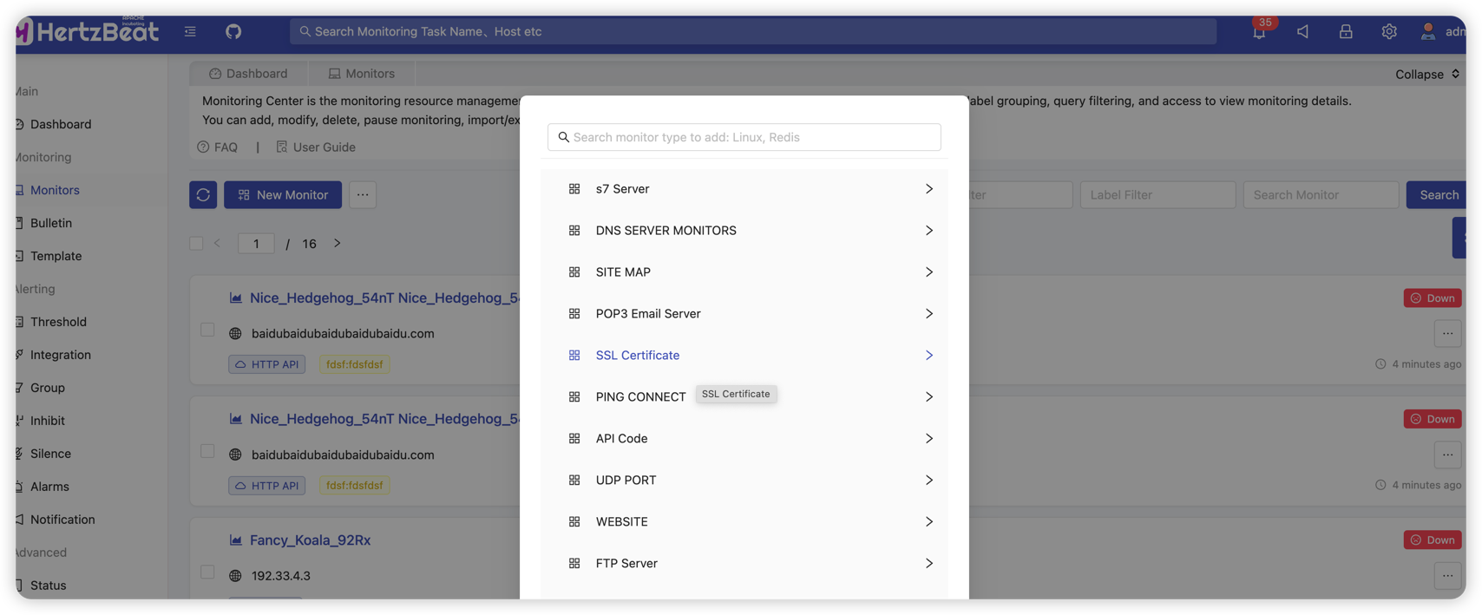Expand the Collapse dropdown at top right
Image resolution: width=1482 pixels, height=615 pixels.
[1426, 75]
